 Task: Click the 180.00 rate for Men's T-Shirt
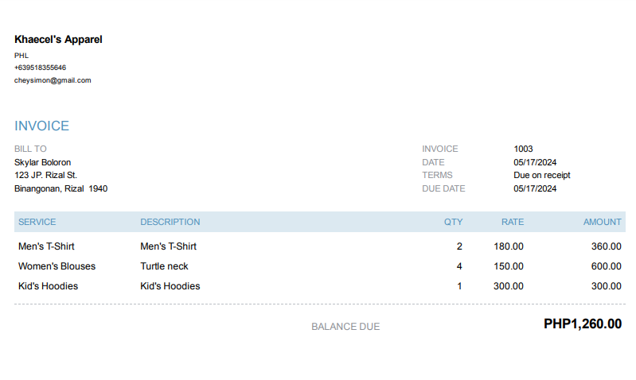pyautogui.click(x=509, y=246)
